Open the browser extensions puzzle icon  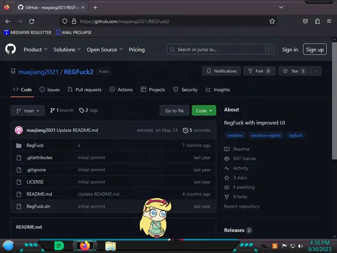pos(317,21)
